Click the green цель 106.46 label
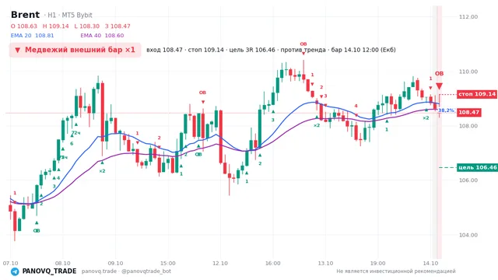 coord(477,168)
